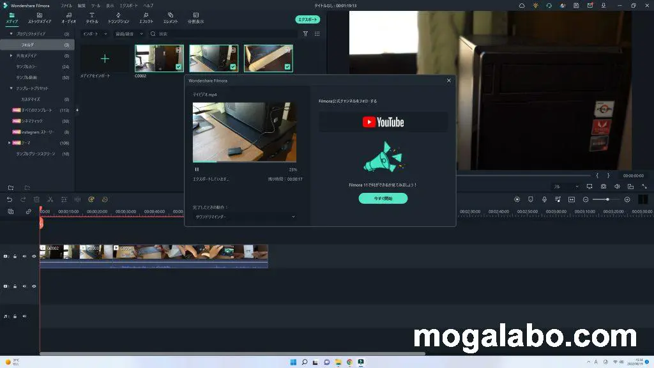Click the media filter funnel icon
This screenshot has width=654, height=368.
coord(305,34)
